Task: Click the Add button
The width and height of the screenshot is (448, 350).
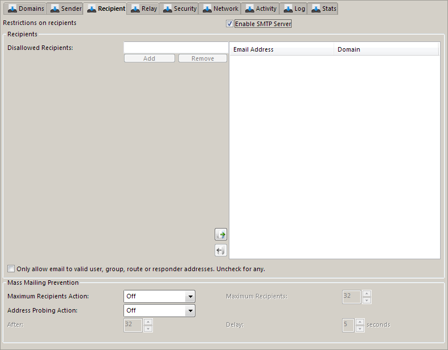Action: pos(150,58)
